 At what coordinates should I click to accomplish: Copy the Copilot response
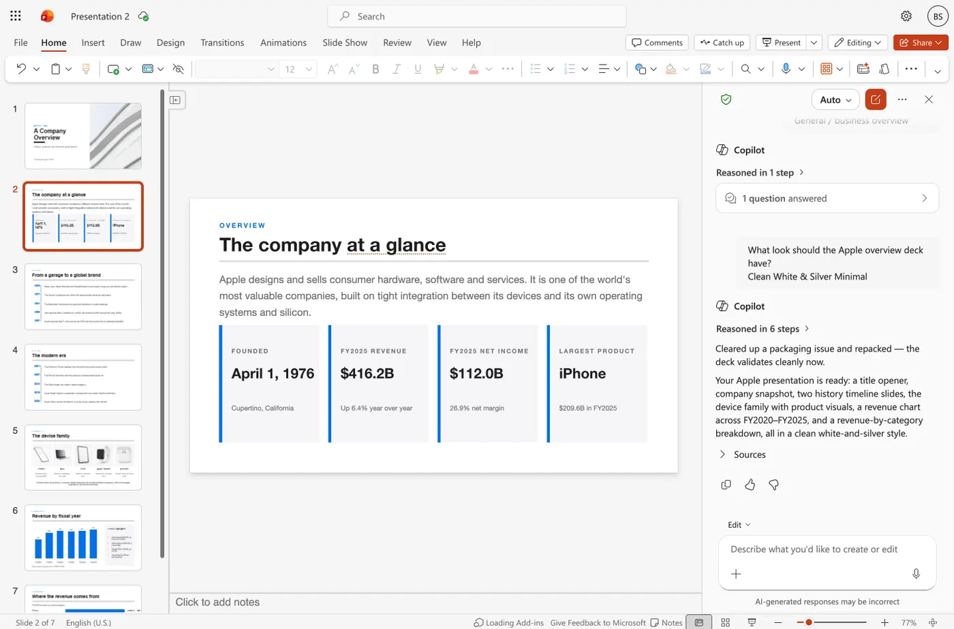click(726, 485)
